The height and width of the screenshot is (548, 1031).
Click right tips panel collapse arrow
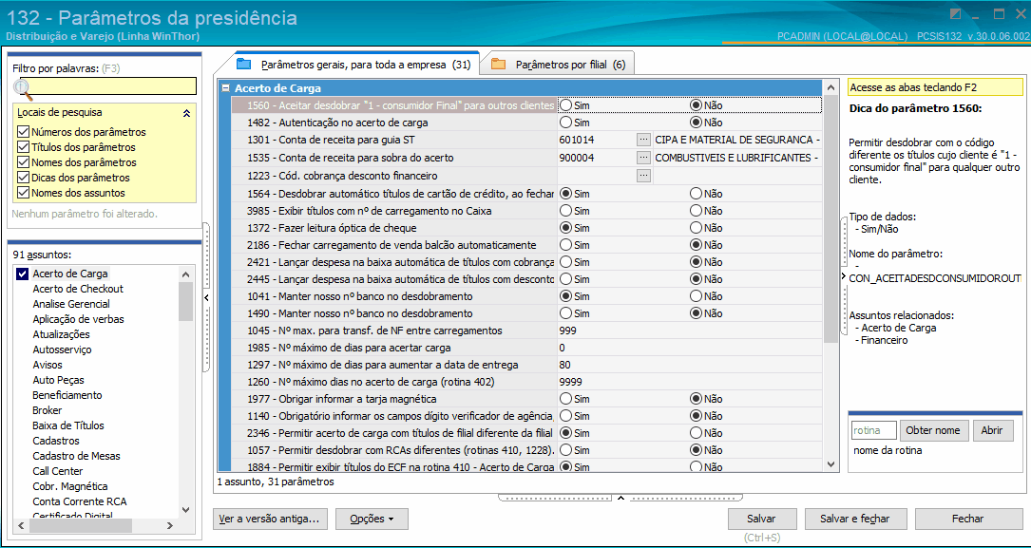tap(844, 276)
